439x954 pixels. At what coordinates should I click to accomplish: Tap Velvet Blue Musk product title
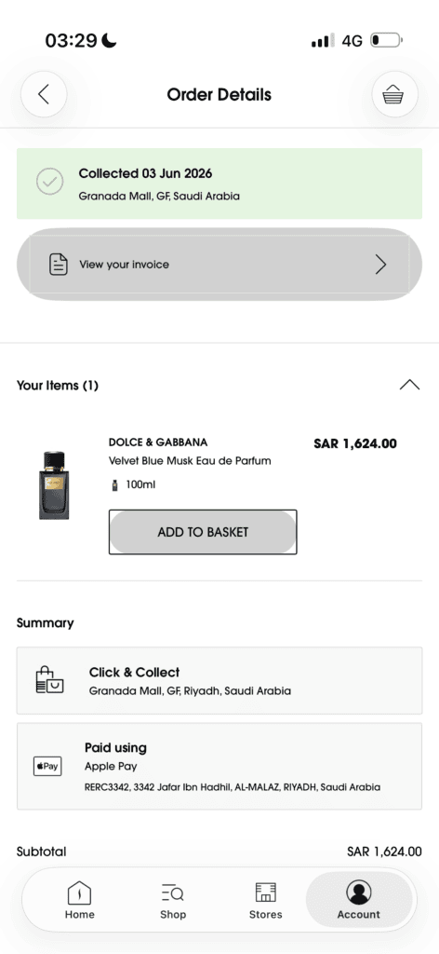coord(190,461)
